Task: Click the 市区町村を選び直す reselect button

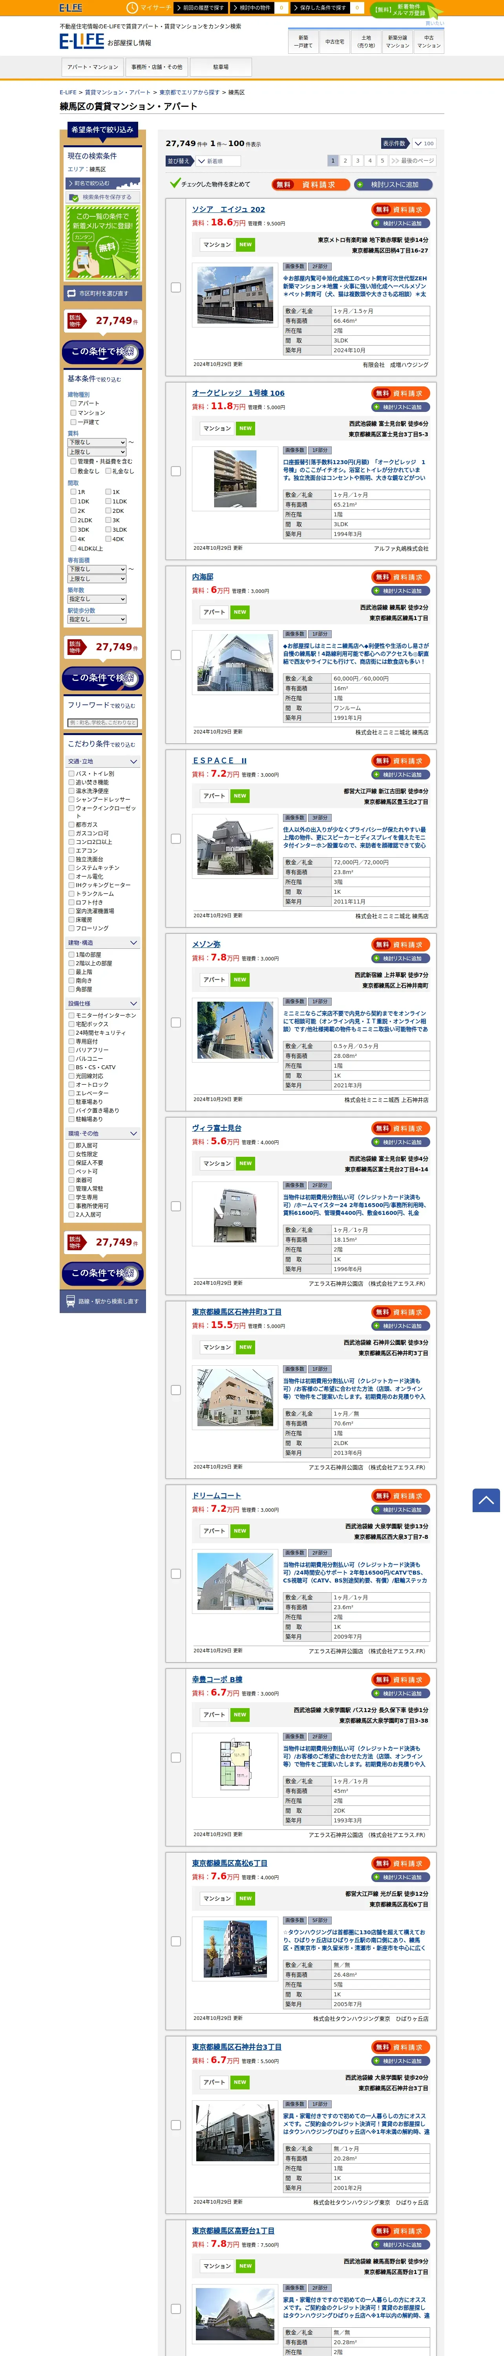Action: pos(102,294)
